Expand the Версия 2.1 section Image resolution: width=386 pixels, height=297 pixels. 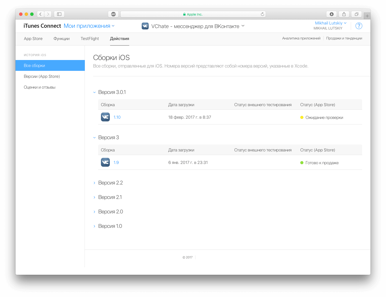pos(94,197)
